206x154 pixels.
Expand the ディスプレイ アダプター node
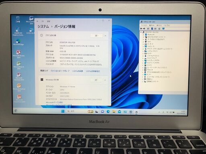point(143,61)
